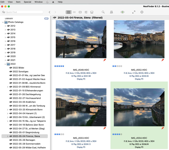Screen dimensions: 169x150
Task: Toggle red pin on IMG_4553.HEIC
Action: click(x=105, y=128)
